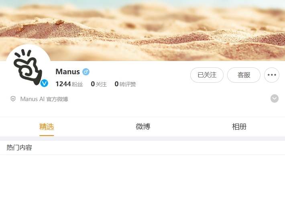Click the 热门内容 section header
The height and width of the screenshot is (205, 285).
point(19,148)
